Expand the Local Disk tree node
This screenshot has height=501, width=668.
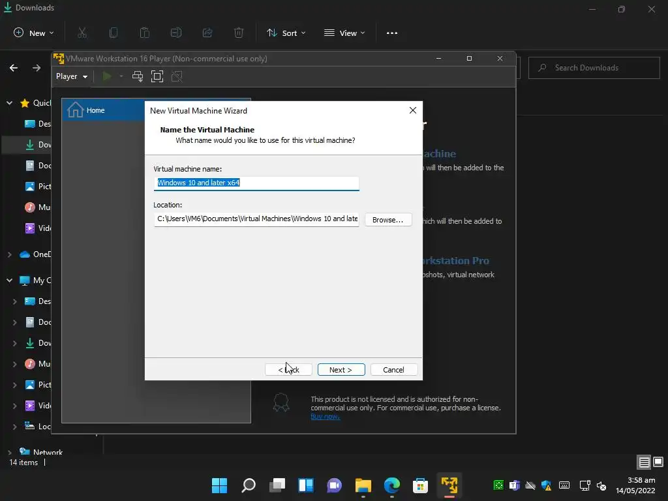point(15,426)
